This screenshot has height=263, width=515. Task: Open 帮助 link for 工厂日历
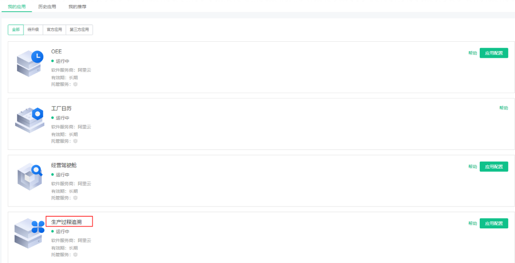pos(504,108)
